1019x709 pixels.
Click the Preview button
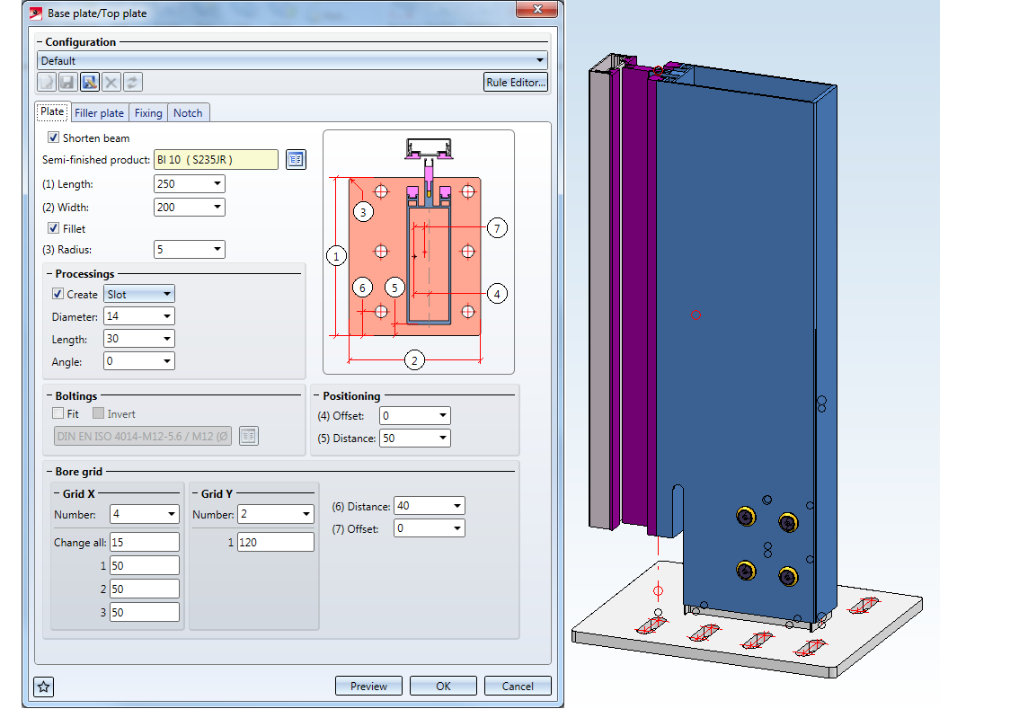pos(368,687)
